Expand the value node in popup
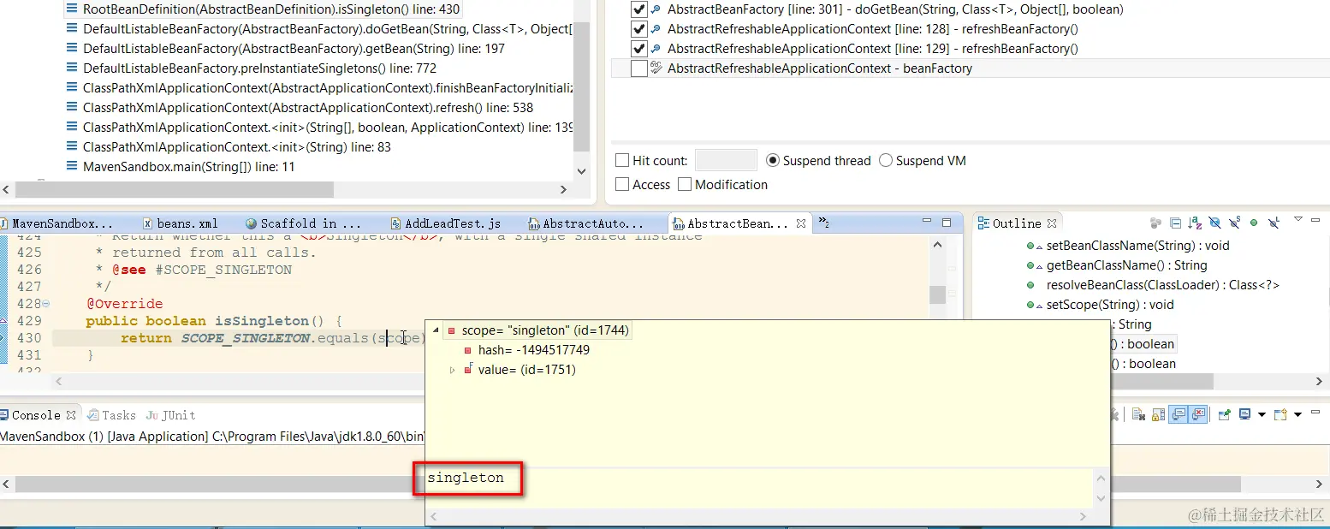 tap(453, 370)
